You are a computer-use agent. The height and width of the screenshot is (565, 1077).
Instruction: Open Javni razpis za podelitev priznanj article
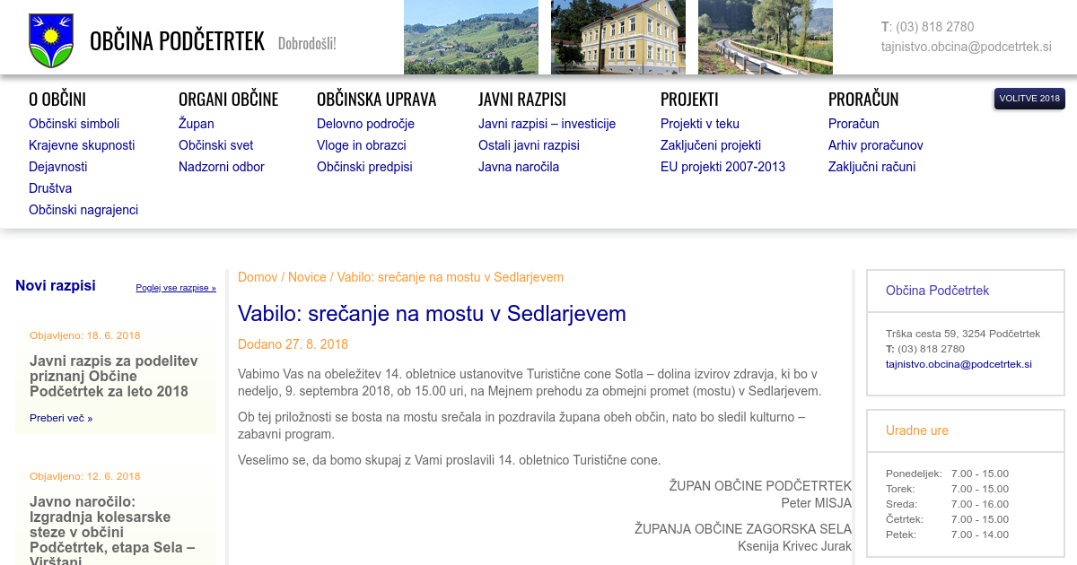(x=113, y=376)
